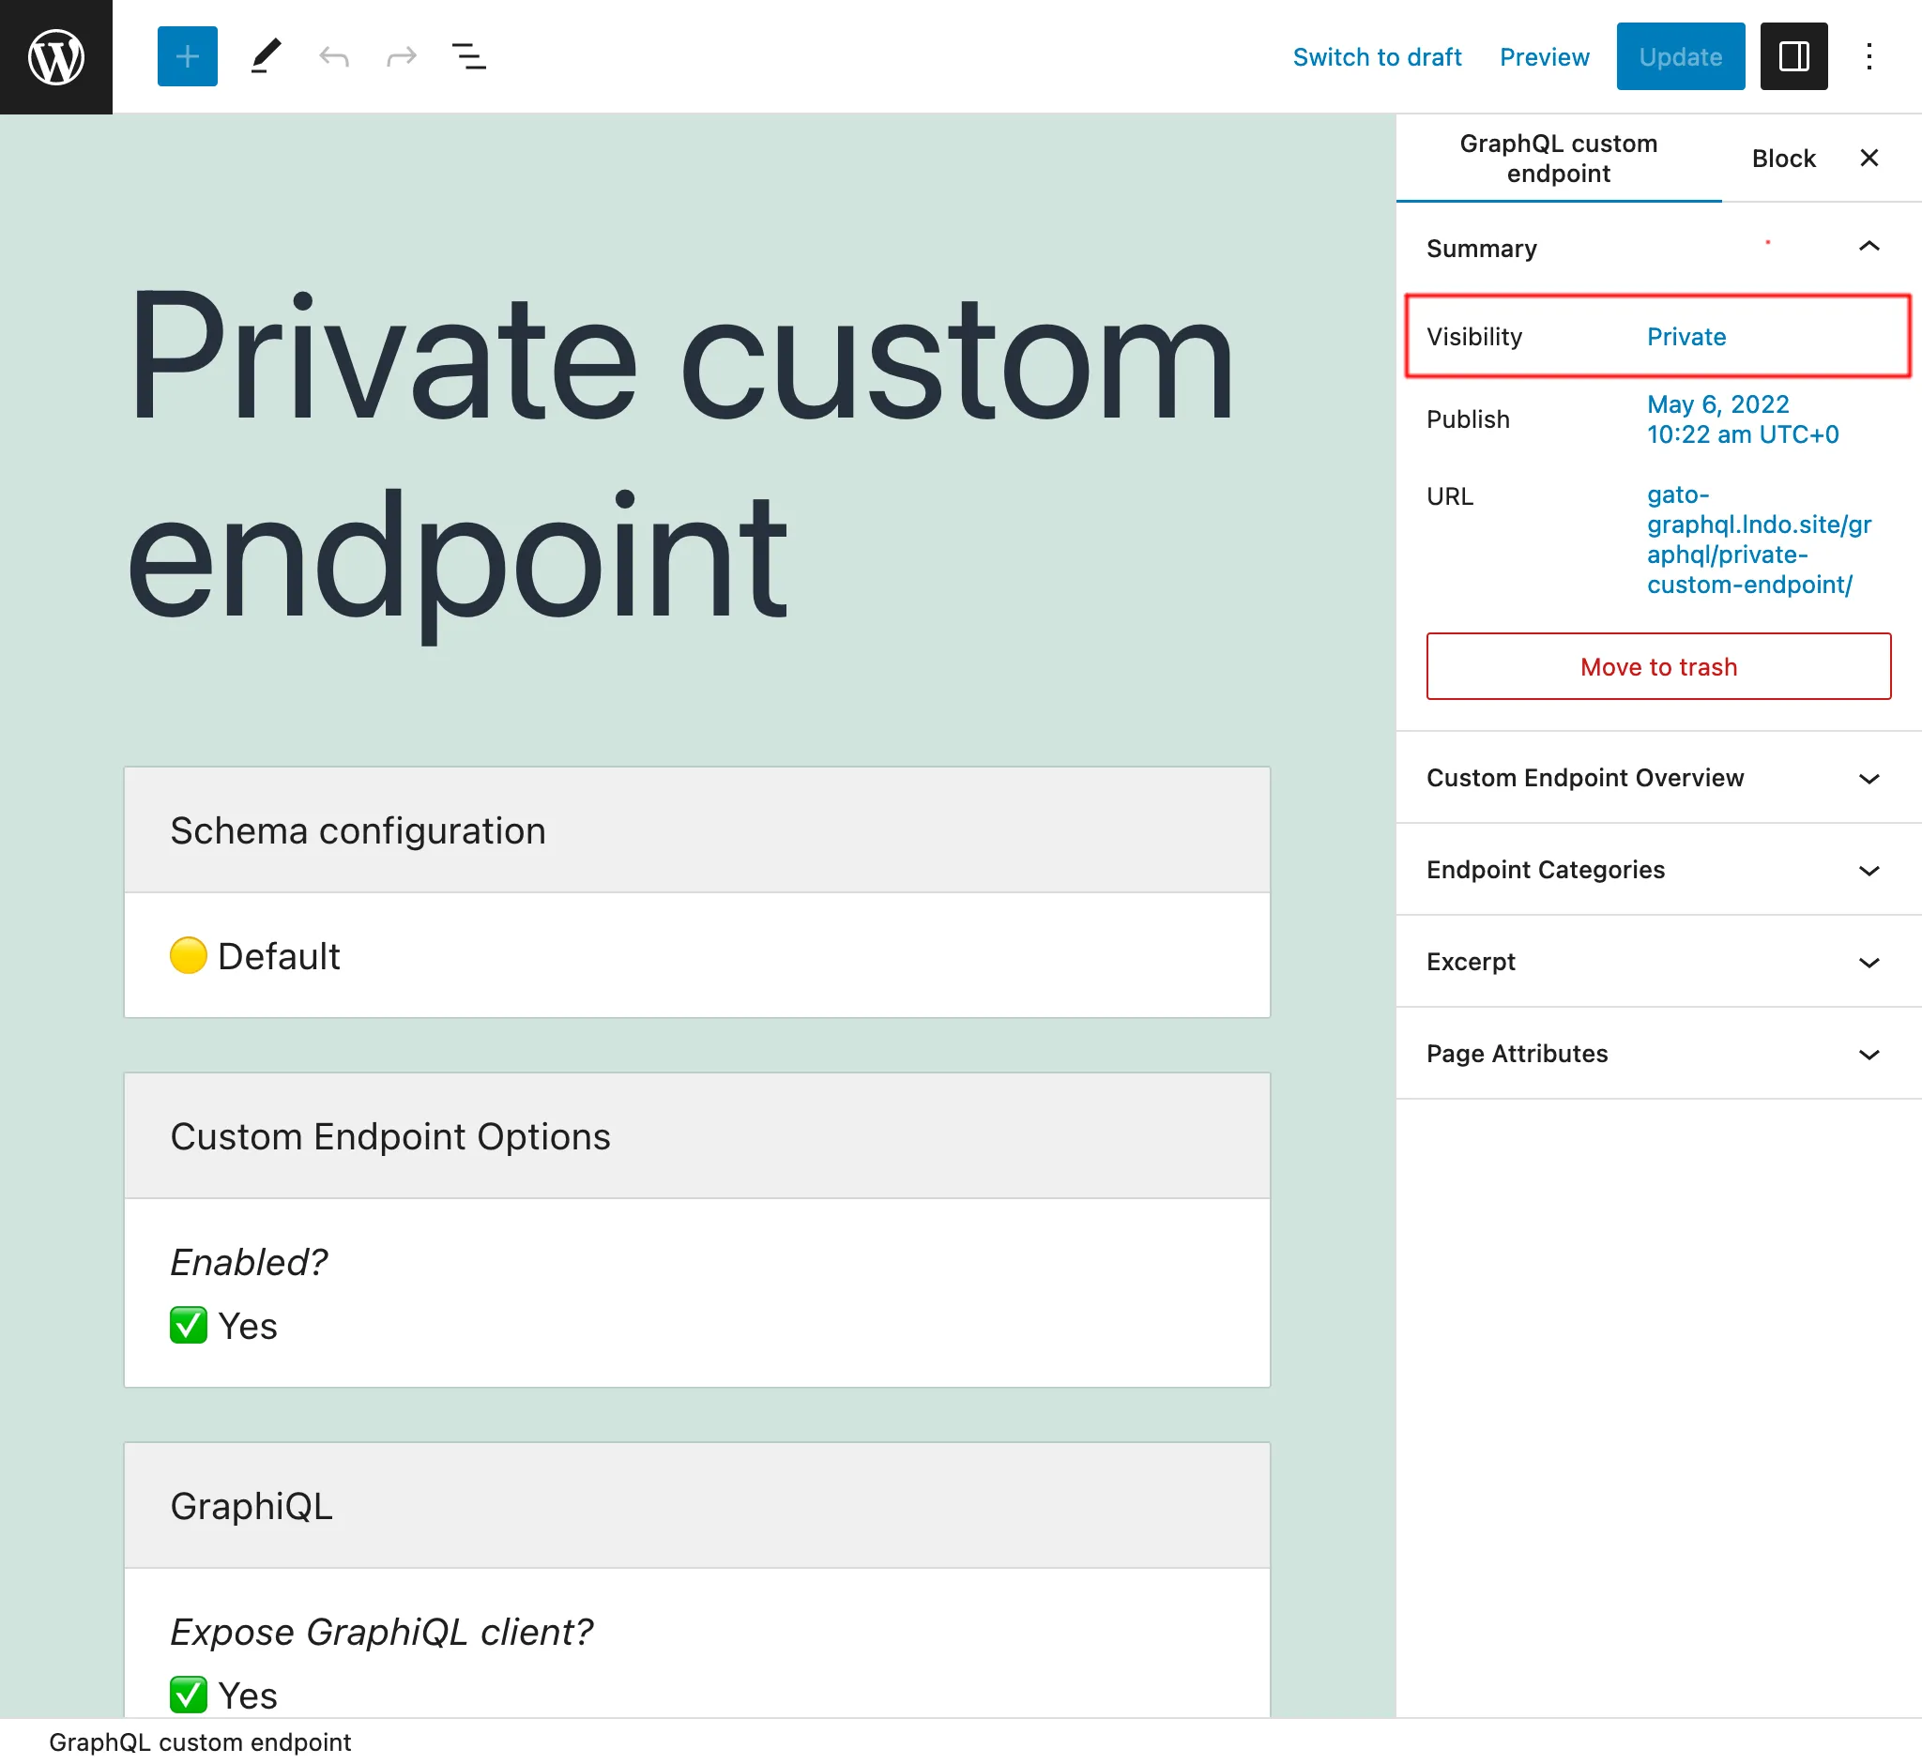Screen dimensions: 1922x1764
Task: Click the GraphQL custom endpoint breadcrumb
Action: (200, 1742)
